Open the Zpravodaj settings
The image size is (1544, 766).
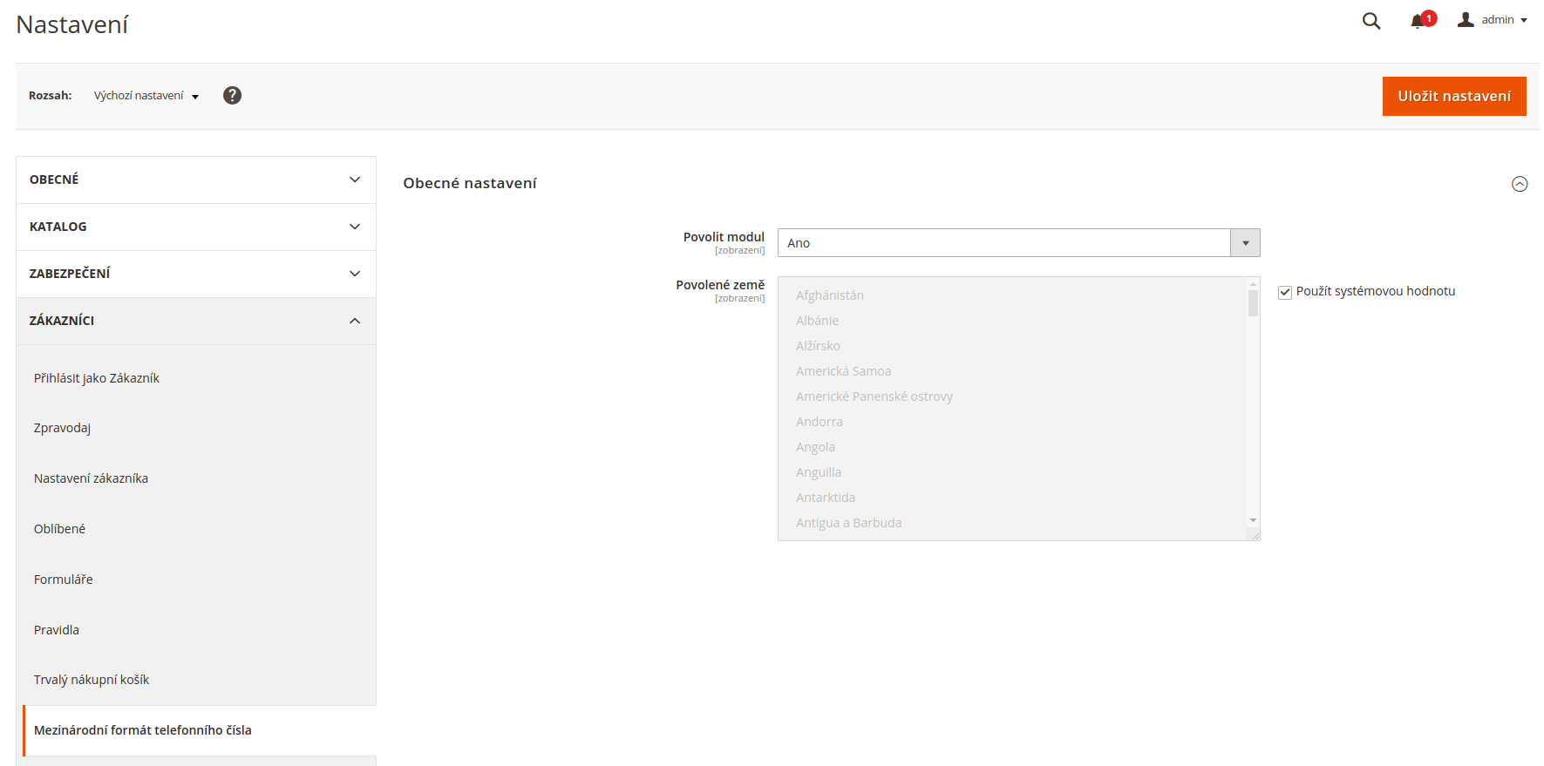click(x=63, y=428)
